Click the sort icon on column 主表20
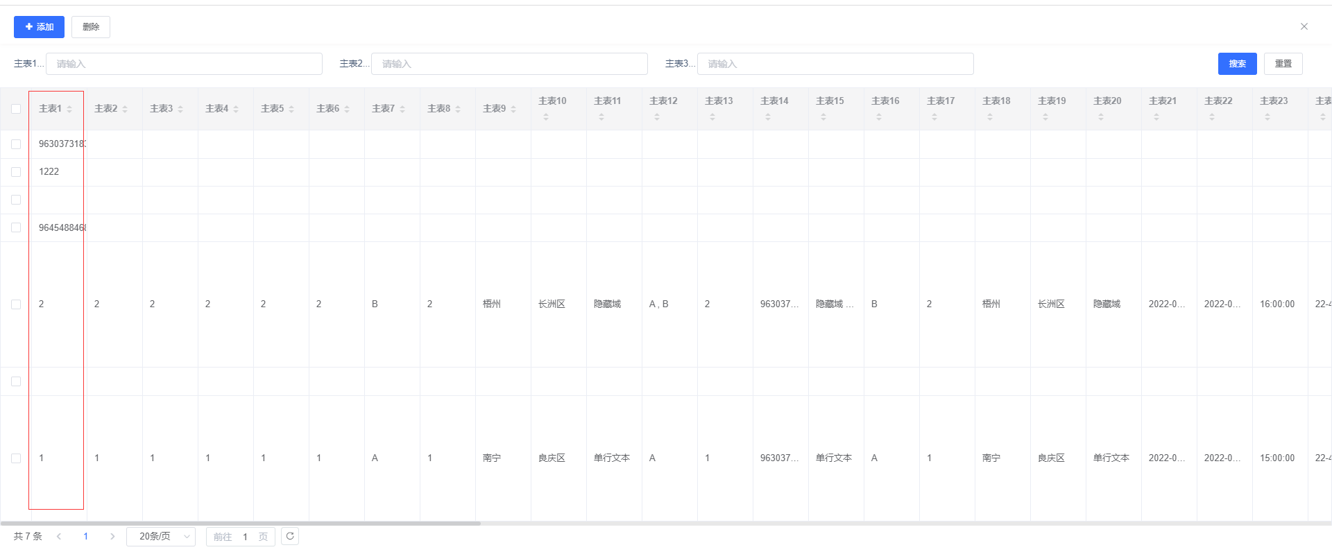This screenshot has width=1332, height=552. [x=1101, y=117]
